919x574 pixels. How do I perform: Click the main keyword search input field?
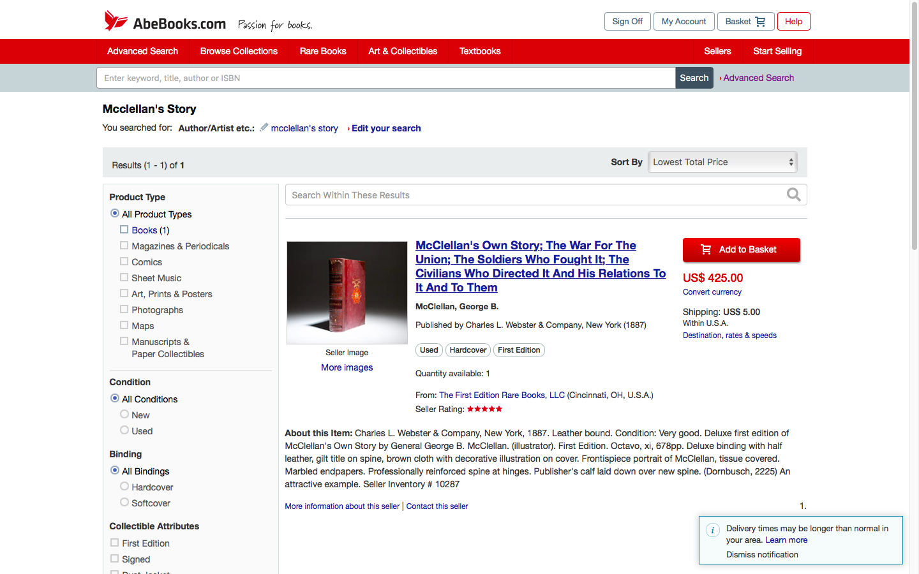click(x=385, y=78)
